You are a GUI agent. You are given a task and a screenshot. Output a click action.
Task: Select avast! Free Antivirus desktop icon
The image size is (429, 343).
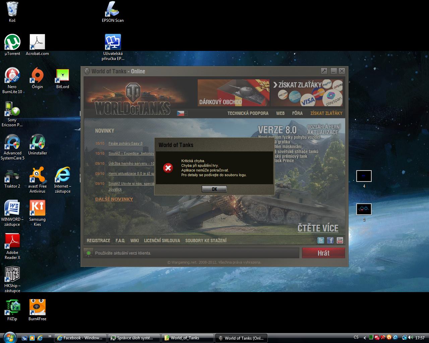coord(37,176)
